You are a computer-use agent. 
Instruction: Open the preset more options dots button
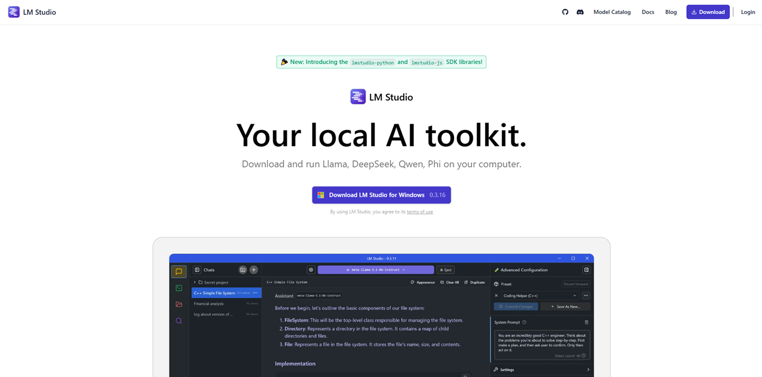pos(586,296)
